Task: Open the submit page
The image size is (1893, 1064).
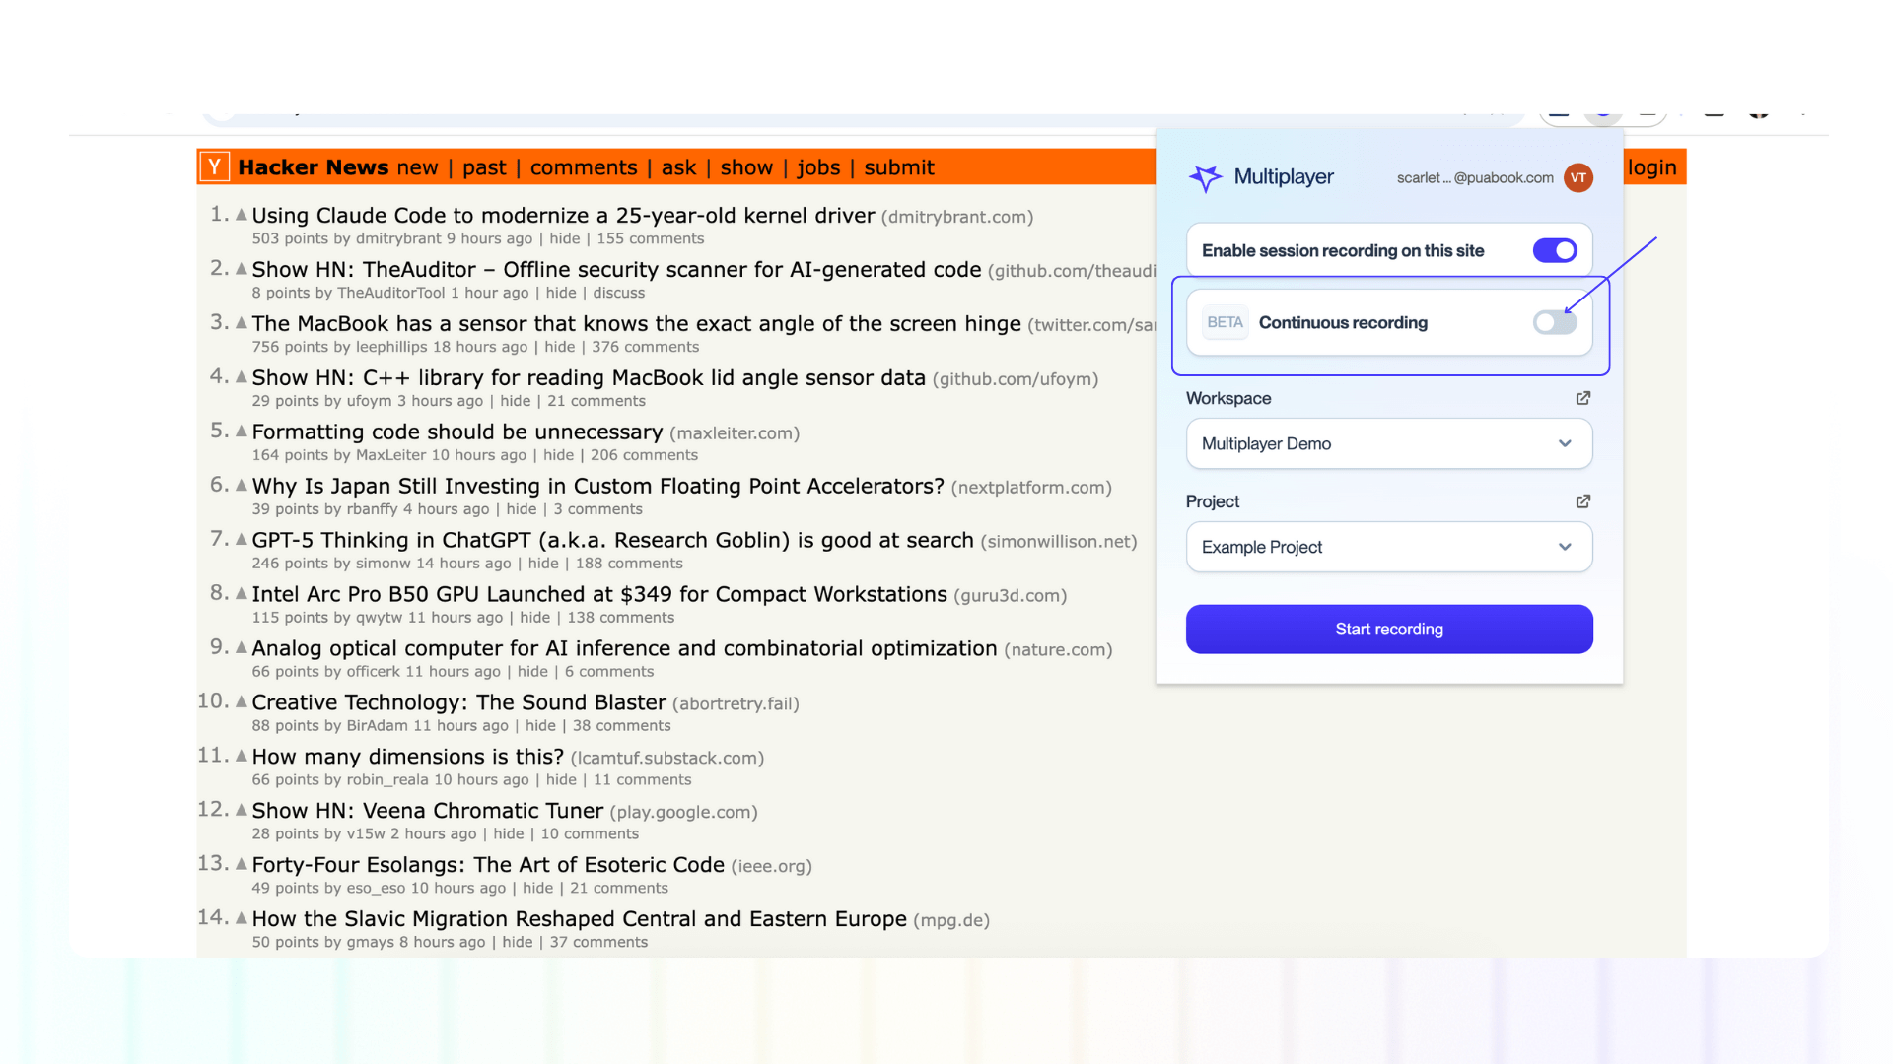Action: point(899,167)
